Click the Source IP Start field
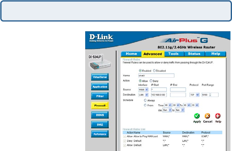 [x=159, y=90]
